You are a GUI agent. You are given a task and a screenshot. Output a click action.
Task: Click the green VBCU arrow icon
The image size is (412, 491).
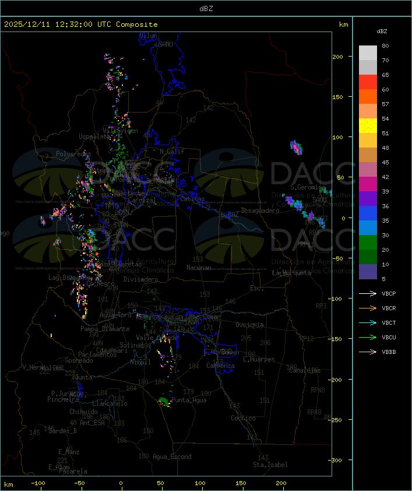point(368,337)
